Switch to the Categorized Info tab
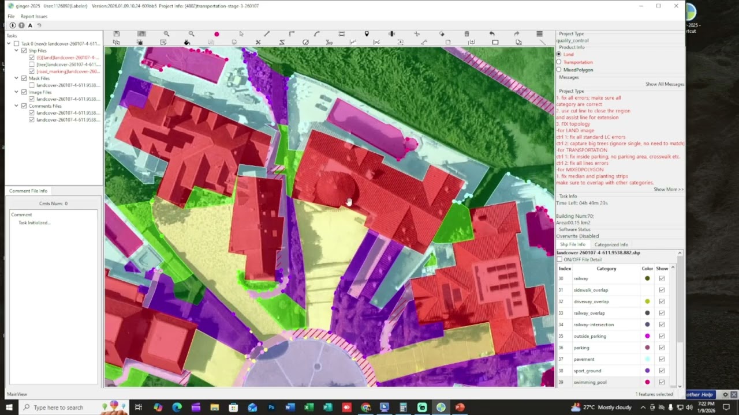The width and height of the screenshot is (739, 415). [611, 244]
